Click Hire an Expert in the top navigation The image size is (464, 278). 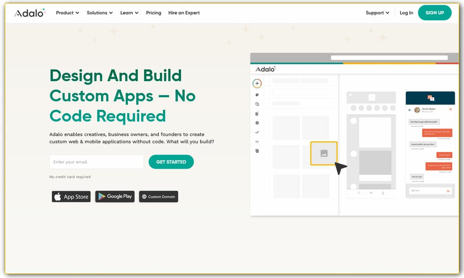coord(184,13)
